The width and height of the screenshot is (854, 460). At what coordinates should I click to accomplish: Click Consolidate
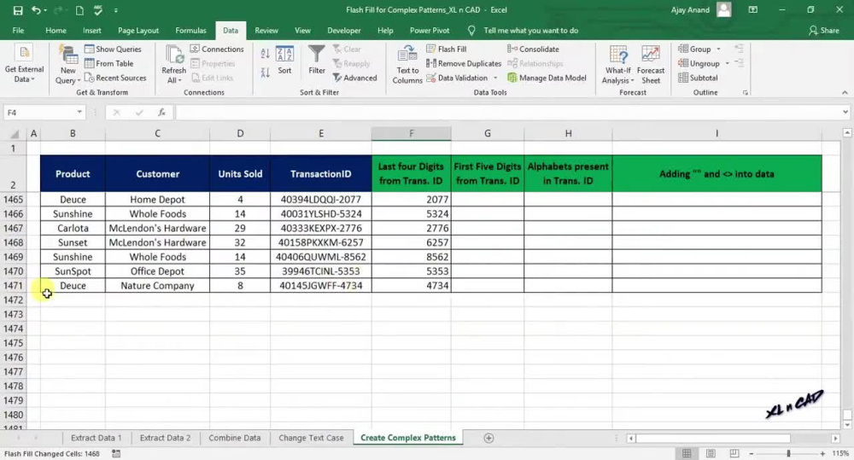[x=533, y=49]
